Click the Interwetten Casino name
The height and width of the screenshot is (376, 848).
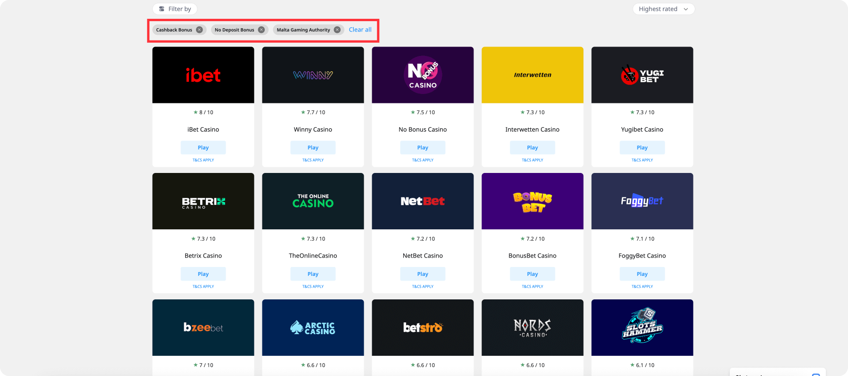tap(532, 129)
